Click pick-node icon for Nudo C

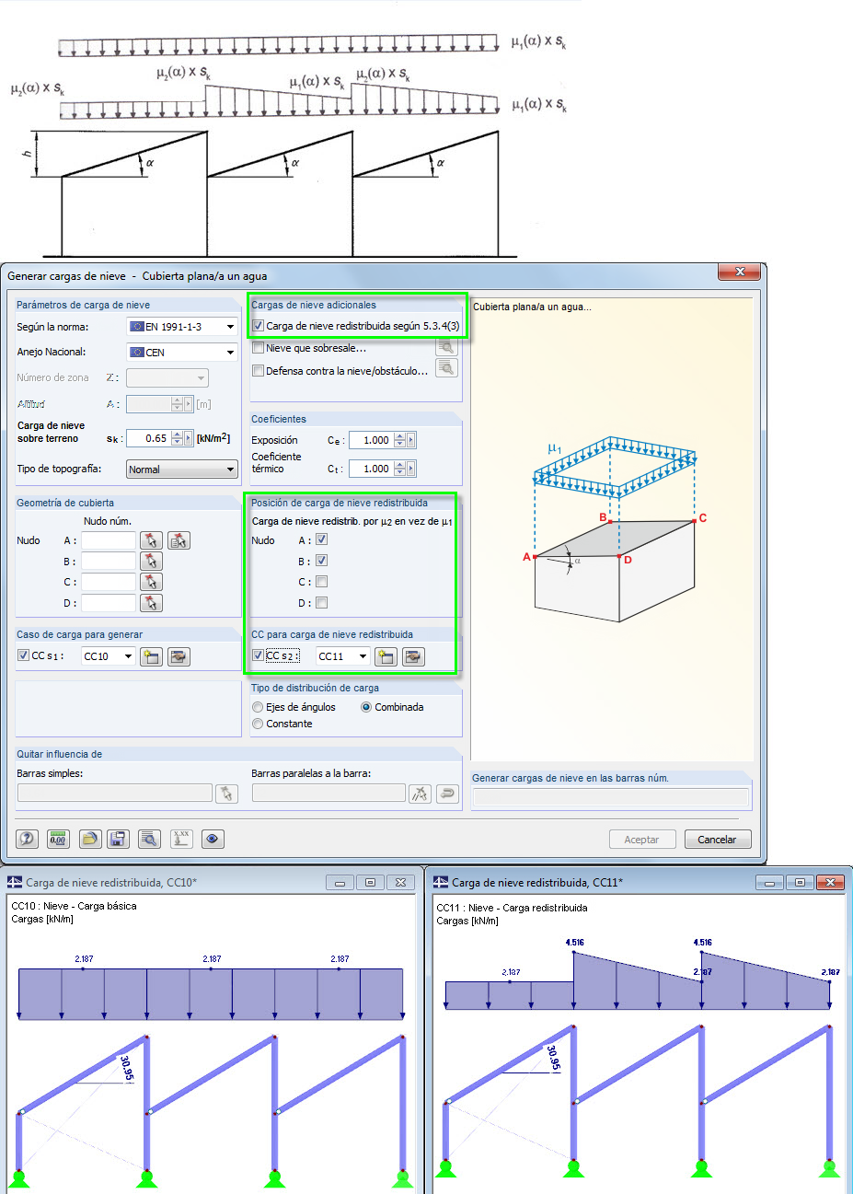(x=151, y=582)
